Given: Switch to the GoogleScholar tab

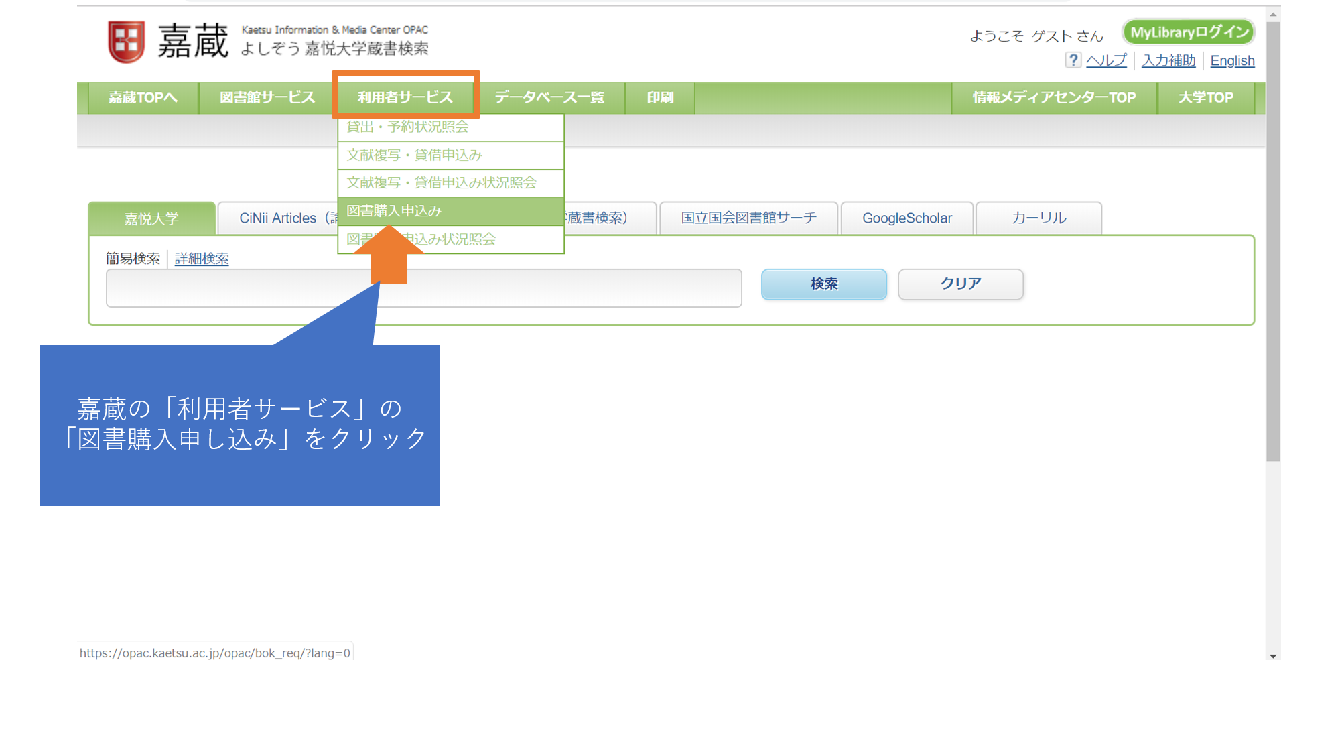Looking at the screenshot, I should coord(907,218).
